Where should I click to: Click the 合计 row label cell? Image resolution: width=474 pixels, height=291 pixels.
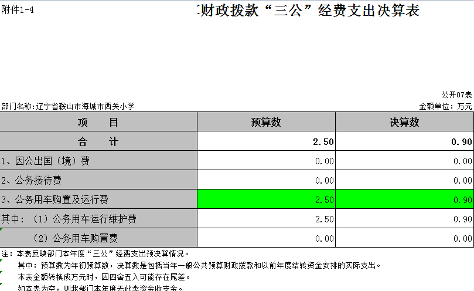98,141
